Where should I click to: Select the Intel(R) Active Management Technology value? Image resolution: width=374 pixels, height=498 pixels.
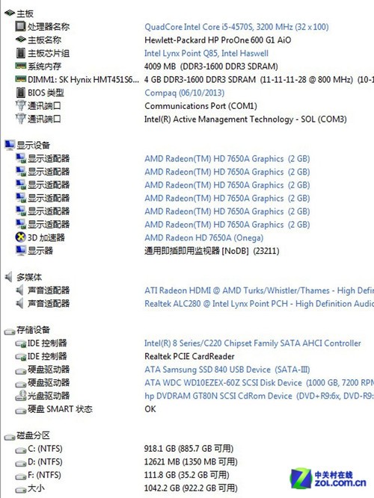point(245,119)
